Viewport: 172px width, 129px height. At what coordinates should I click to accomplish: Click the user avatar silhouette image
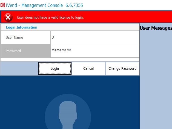click(x=68, y=111)
